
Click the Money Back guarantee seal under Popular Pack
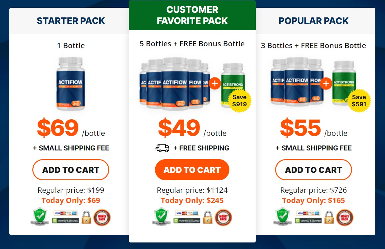(345, 217)
